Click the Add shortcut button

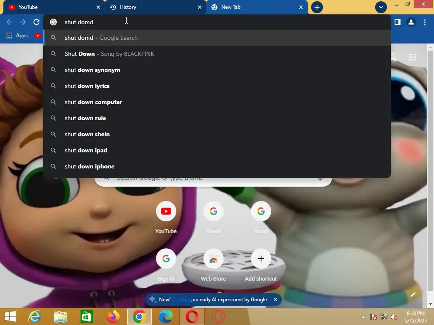coord(261,265)
